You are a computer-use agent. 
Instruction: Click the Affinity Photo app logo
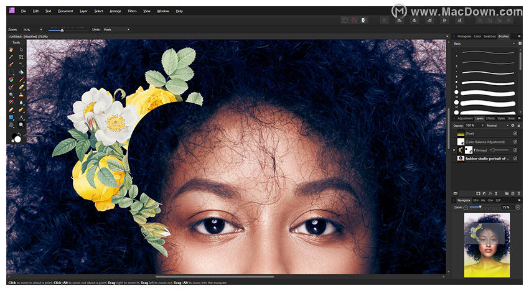click(12, 11)
